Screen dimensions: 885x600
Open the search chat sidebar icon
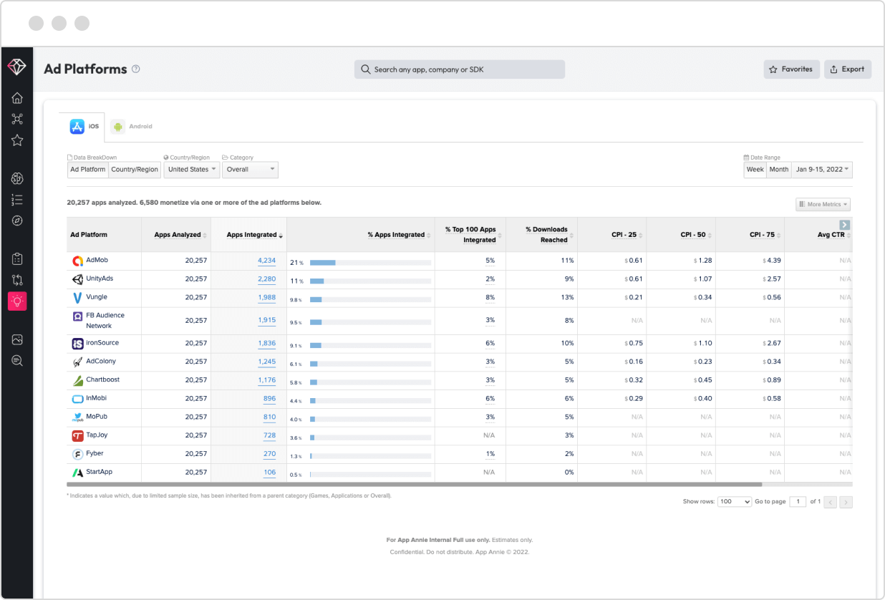coord(17,361)
